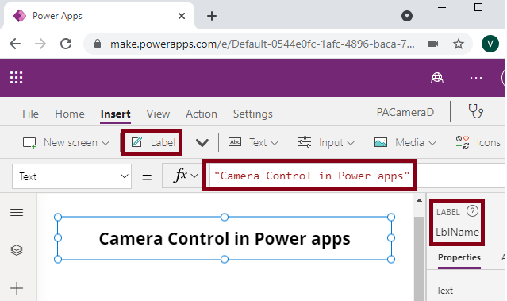Reload the page with the refresh icon
This screenshot has width=507, height=301.
tap(66, 44)
